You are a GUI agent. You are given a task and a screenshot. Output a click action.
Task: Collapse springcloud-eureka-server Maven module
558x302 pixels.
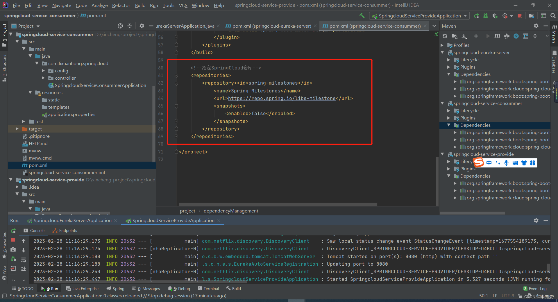pos(442,52)
